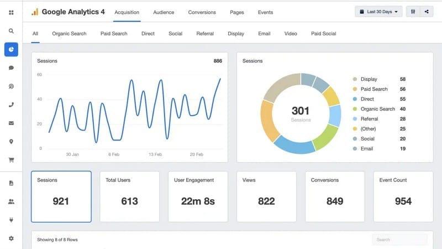The width and height of the screenshot is (442, 249).
Task: Click the User Engagement metric card
Action: click(x=198, y=196)
